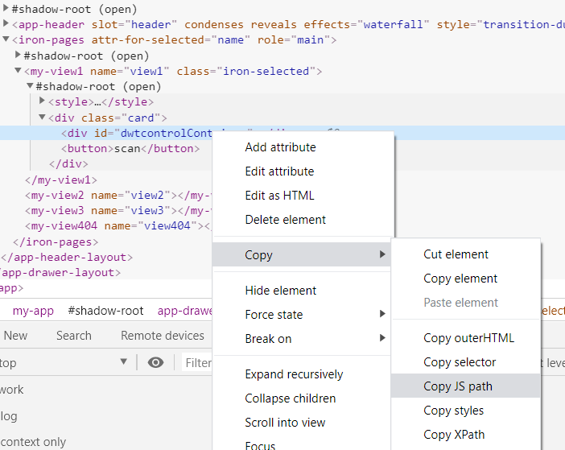This screenshot has width=565, height=450.
Task: Expand the app-header element arrow
Action: [x=6, y=23]
